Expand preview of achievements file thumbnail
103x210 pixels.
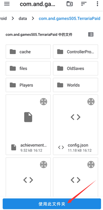coord(44,102)
